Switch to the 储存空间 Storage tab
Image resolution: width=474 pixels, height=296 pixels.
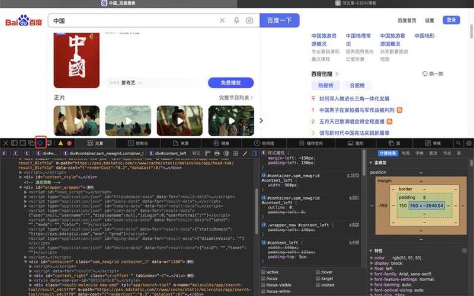(311, 143)
